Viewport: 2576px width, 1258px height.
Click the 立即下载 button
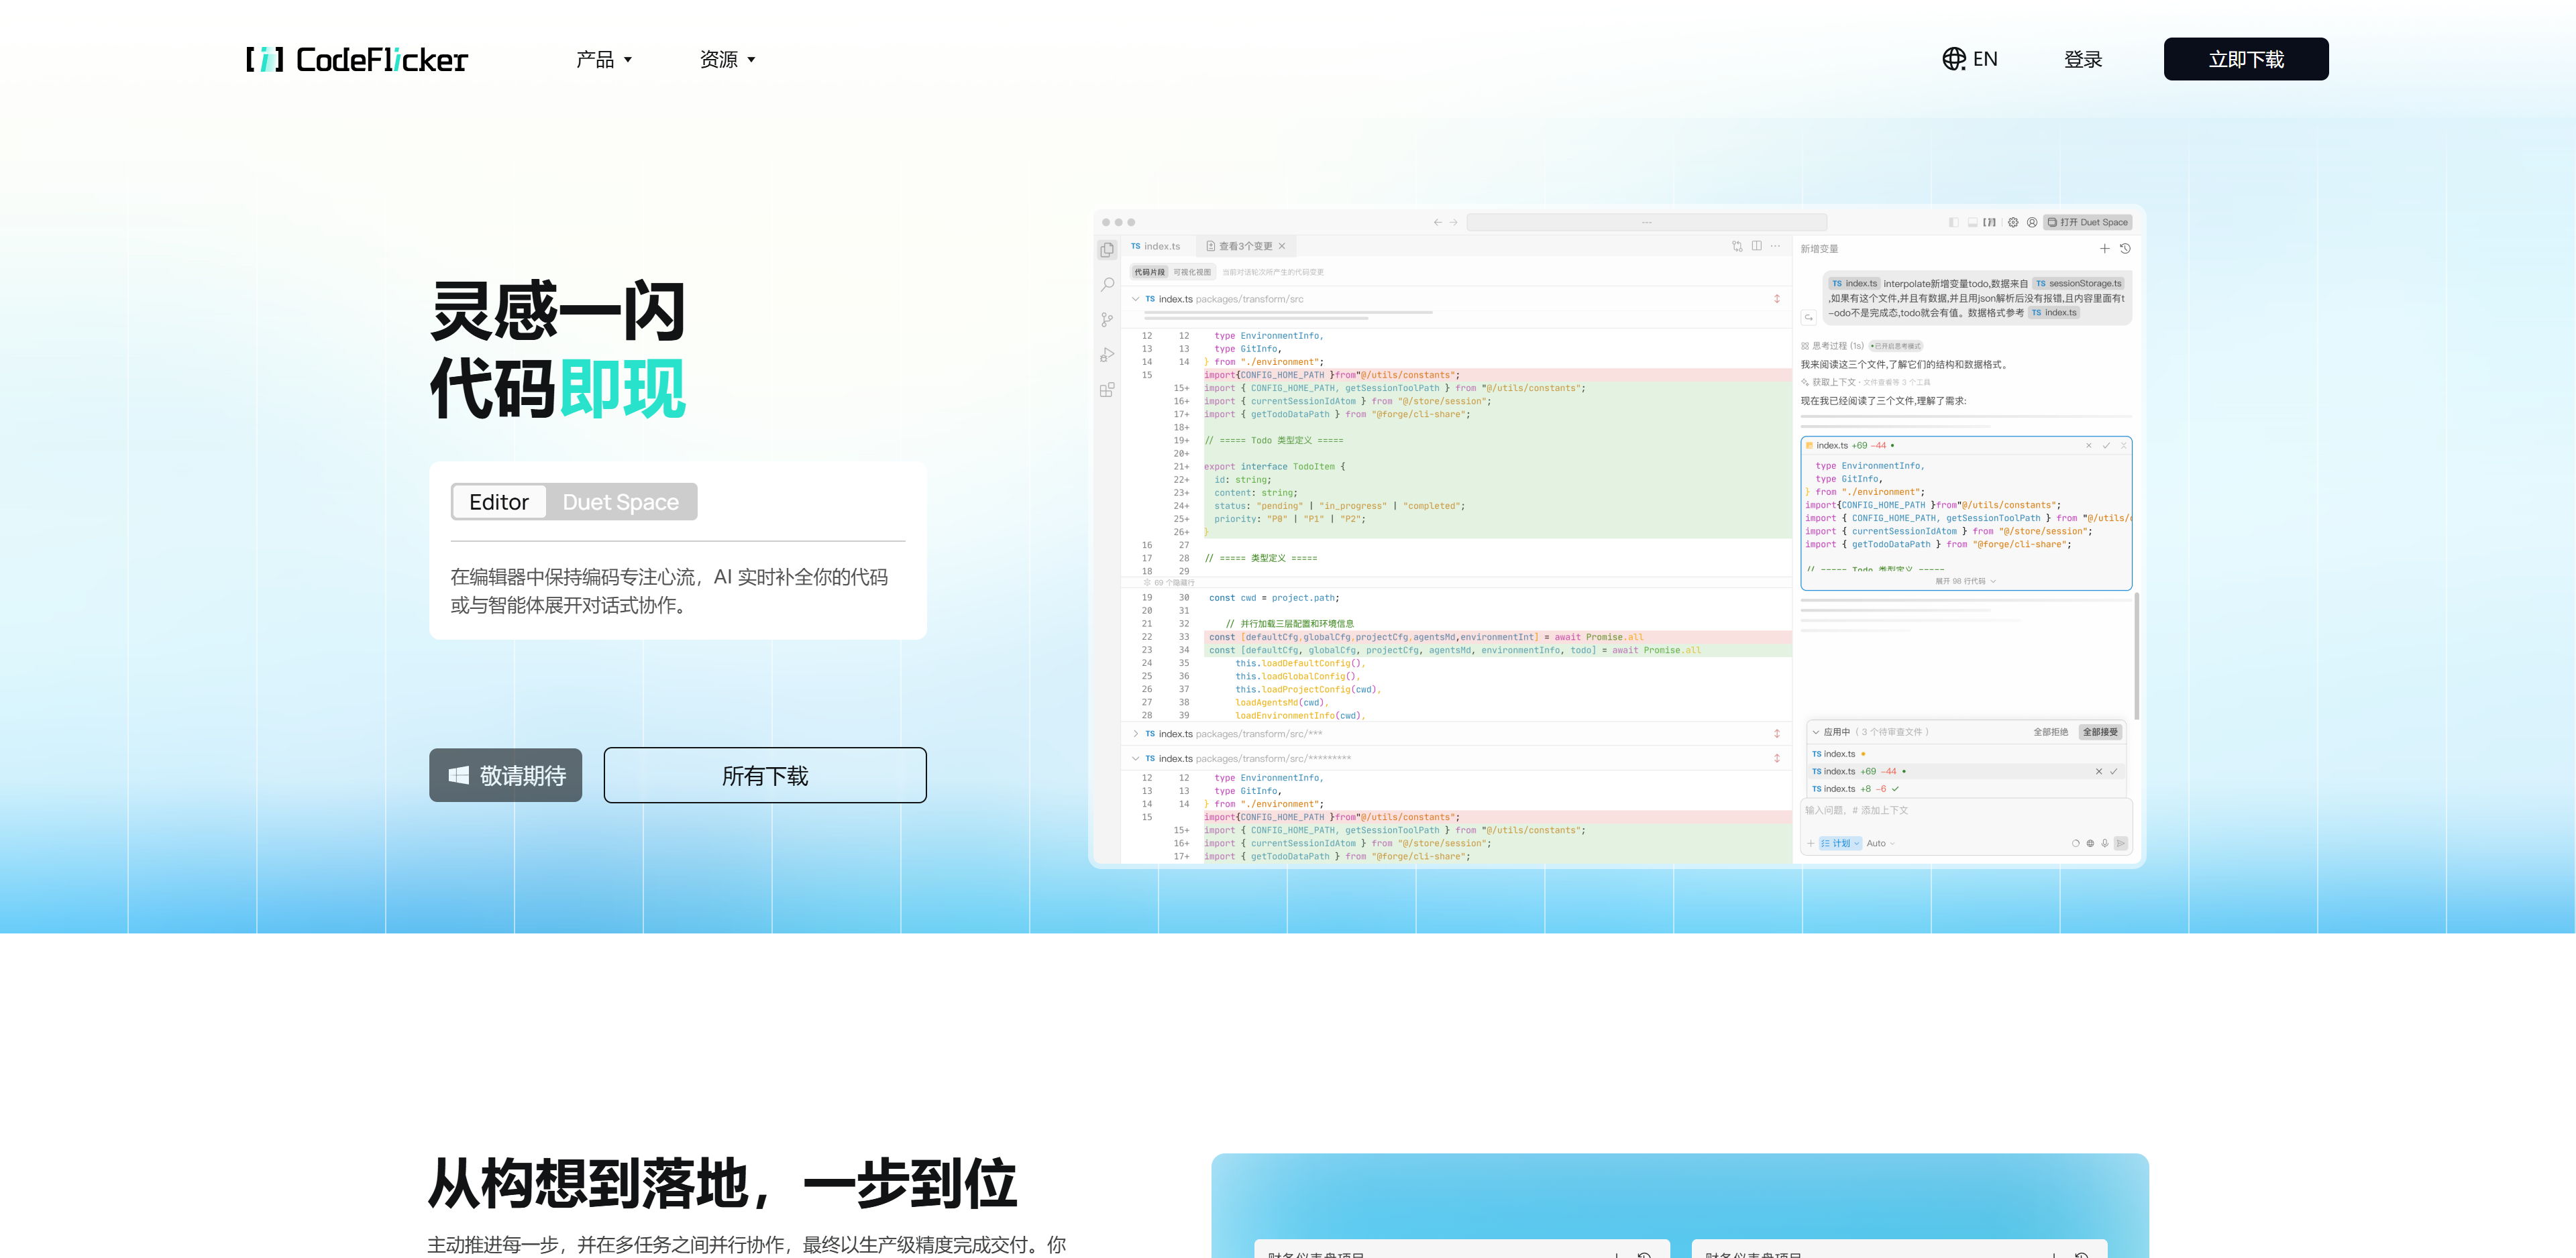point(2245,60)
